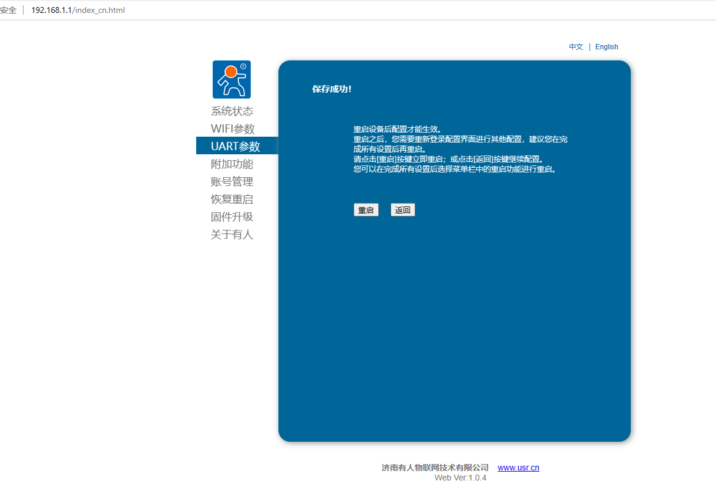Screen dimensions: 716x501
Task: Go to the WIFI参数 settings
Action: click(233, 128)
